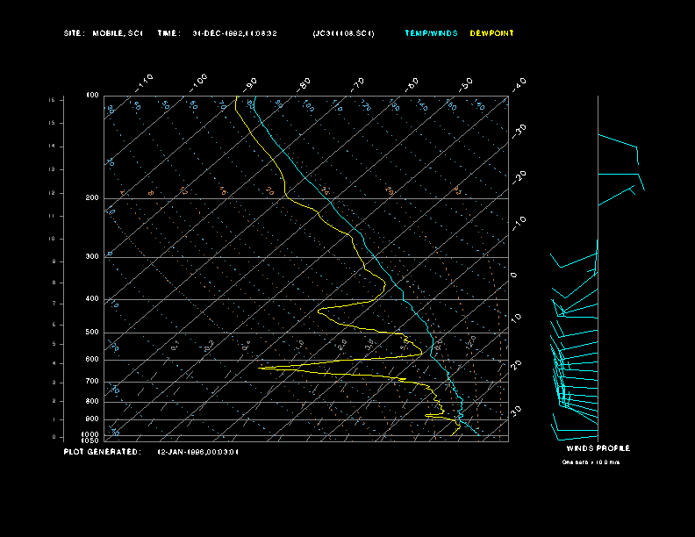Screen dimensions: 695x537
Task: Click height axis tick label "12"
Action: (52, 193)
